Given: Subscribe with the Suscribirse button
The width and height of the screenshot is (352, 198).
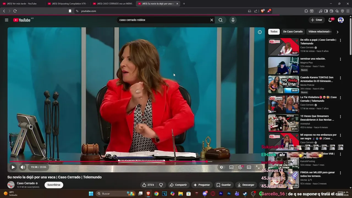Looking at the screenshot, I should [54, 185].
